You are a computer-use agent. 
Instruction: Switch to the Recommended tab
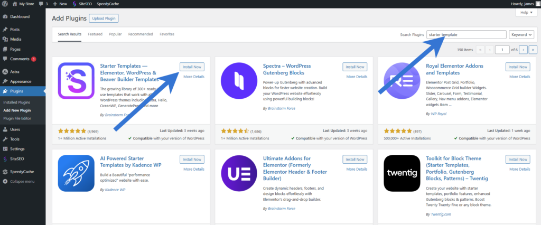coord(141,34)
